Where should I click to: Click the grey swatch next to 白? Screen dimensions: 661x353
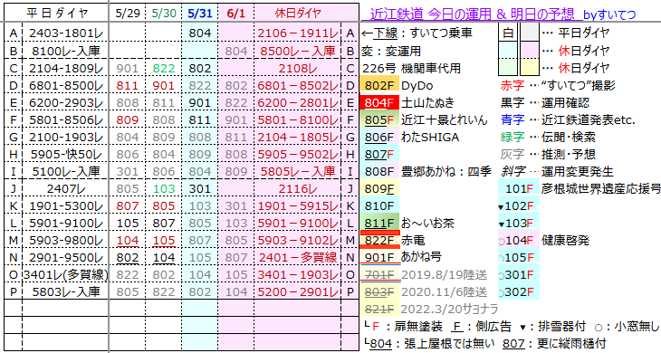point(530,33)
